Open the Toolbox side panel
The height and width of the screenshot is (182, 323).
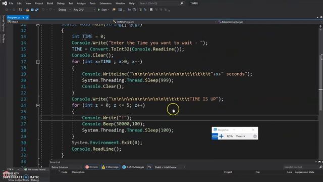(4, 38)
